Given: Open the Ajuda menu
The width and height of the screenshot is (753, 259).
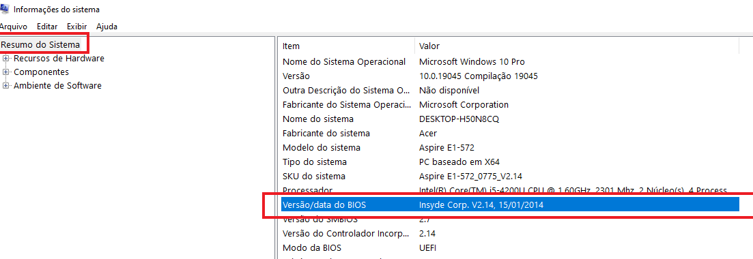Looking at the screenshot, I should tap(106, 27).
